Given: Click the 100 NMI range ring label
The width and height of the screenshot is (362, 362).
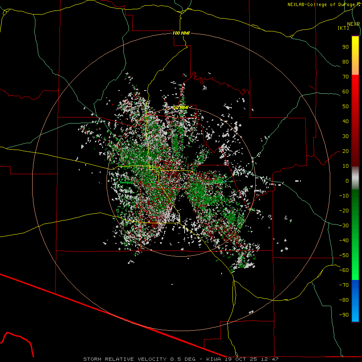Looking at the screenshot, I should point(181,33).
